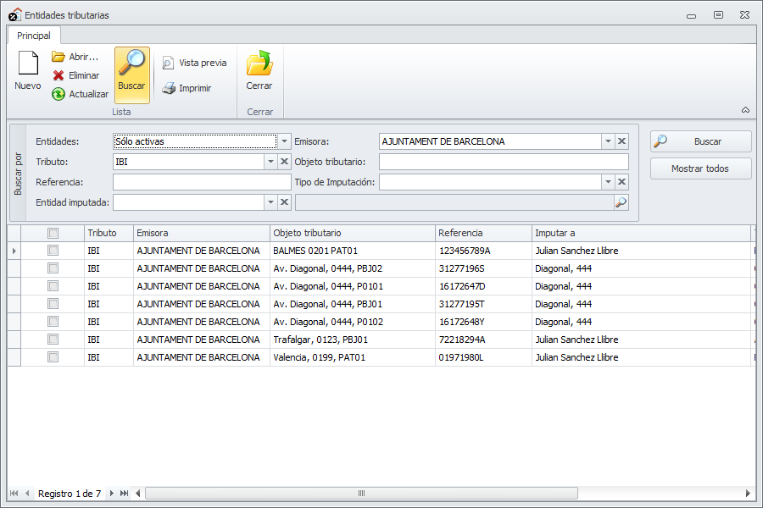Open a record with the Abrir folder icon
763x508 pixels.
pyautogui.click(x=58, y=57)
